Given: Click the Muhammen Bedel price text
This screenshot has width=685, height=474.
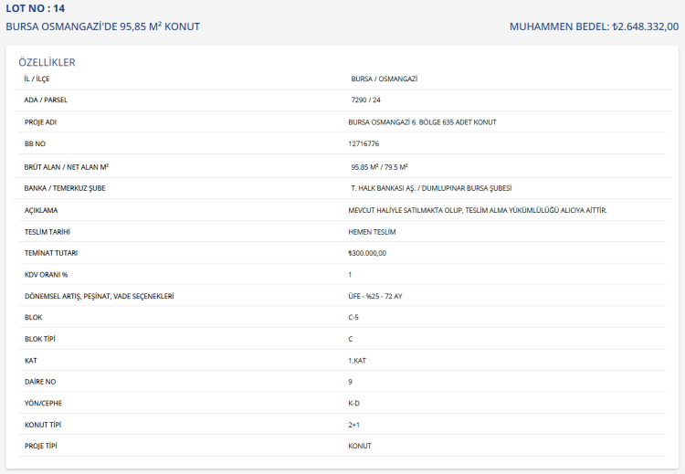Looking at the screenshot, I should point(594,26).
